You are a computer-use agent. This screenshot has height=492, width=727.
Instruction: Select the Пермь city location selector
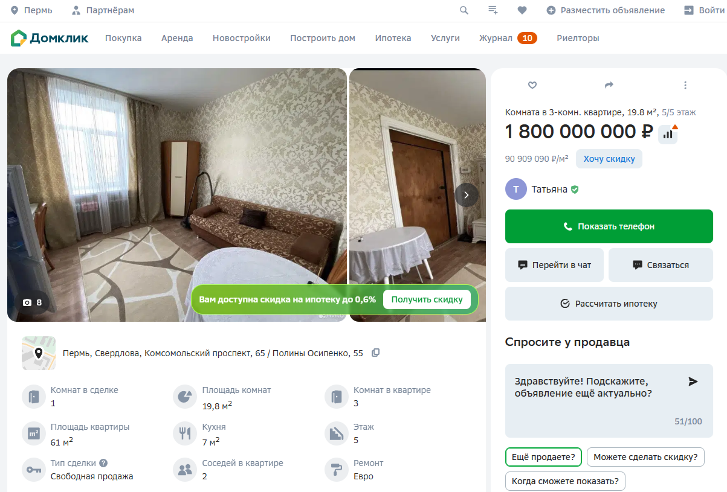[31, 10]
